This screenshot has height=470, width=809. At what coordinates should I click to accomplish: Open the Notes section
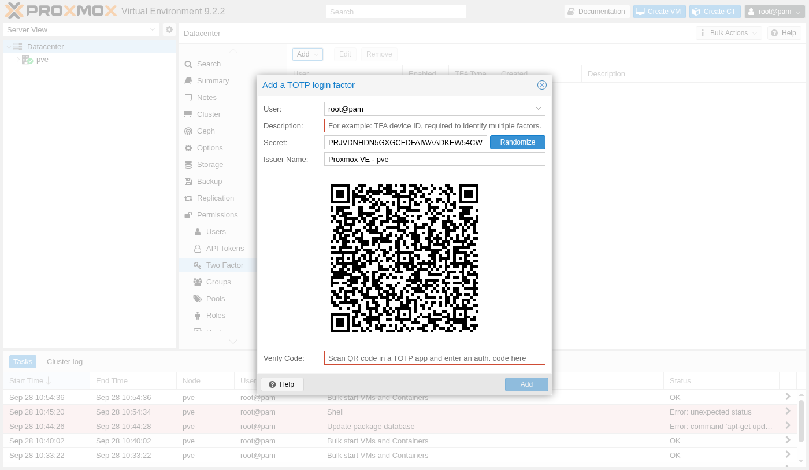207,98
